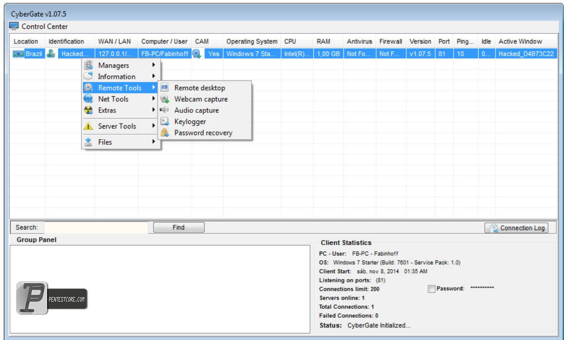Expand the Extras submenu arrow

coord(153,110)
